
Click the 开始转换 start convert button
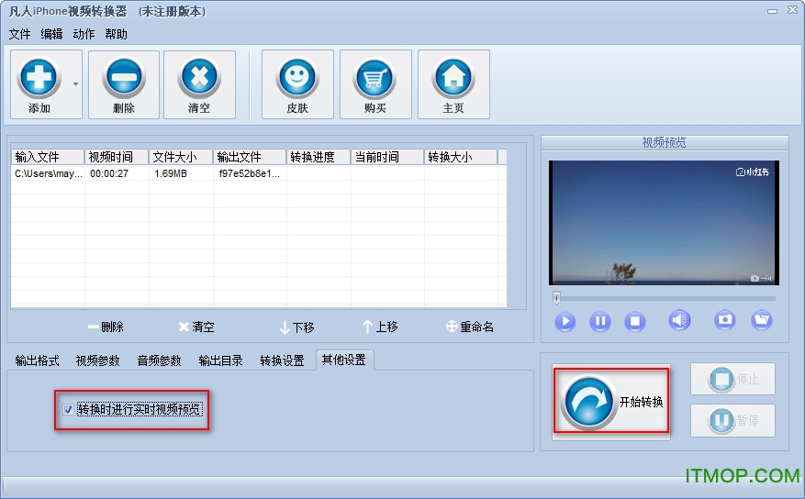point(611,402)
